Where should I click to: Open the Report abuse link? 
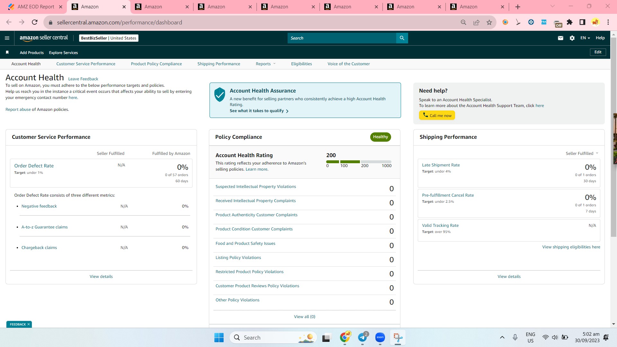tap(18, 109)
